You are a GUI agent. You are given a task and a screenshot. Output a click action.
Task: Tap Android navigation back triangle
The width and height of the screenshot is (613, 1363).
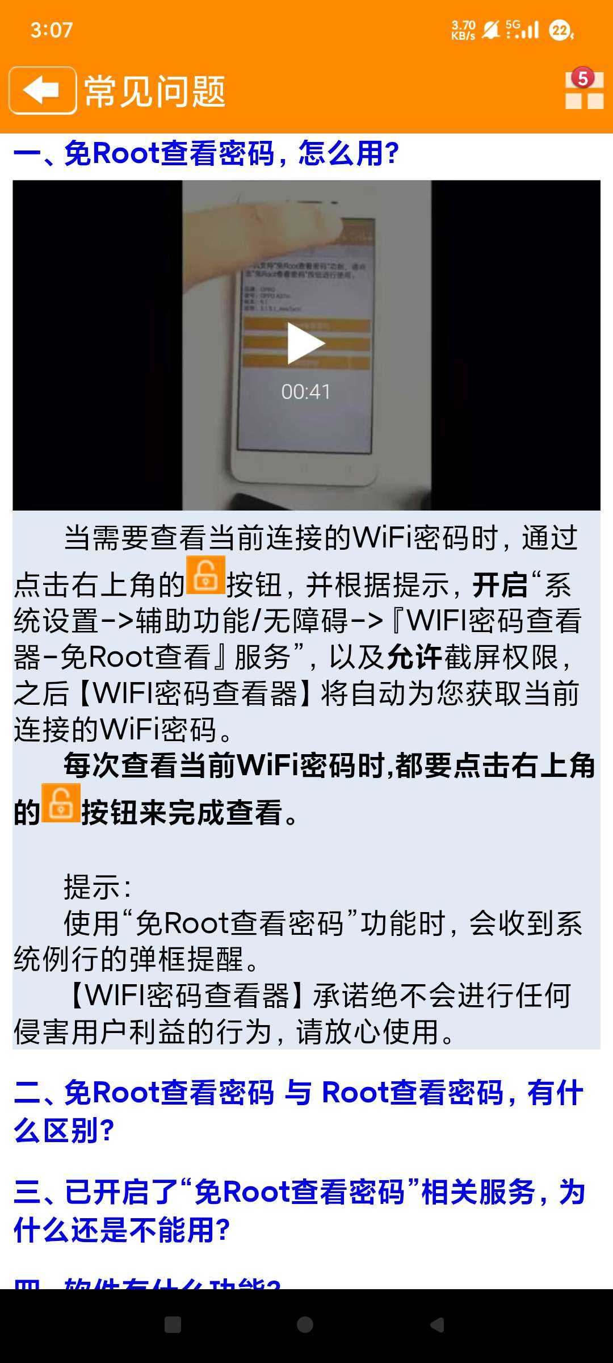tap(436, 1325)
